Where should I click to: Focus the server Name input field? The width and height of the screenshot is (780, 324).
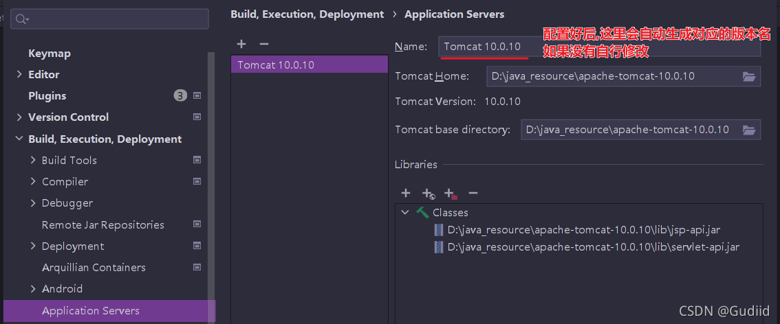[599, 47]
